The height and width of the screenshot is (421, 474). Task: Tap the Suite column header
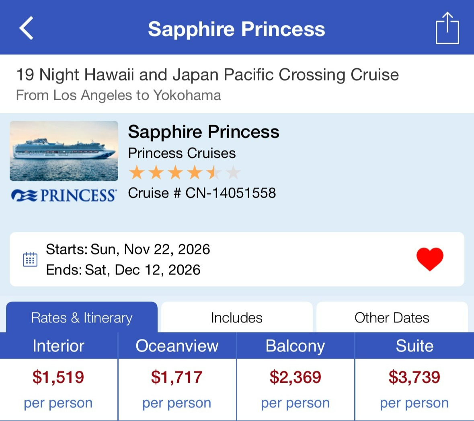pyautogui.click(x=414, y=346)
